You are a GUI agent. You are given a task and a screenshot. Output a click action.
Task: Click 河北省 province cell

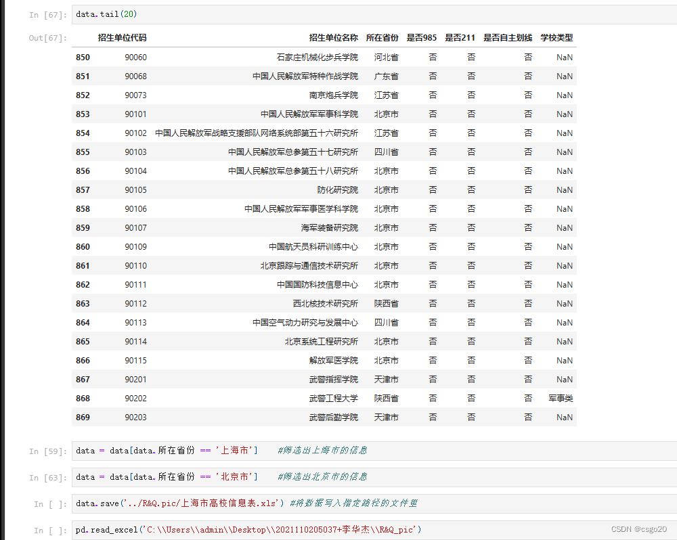click(387, 58)
